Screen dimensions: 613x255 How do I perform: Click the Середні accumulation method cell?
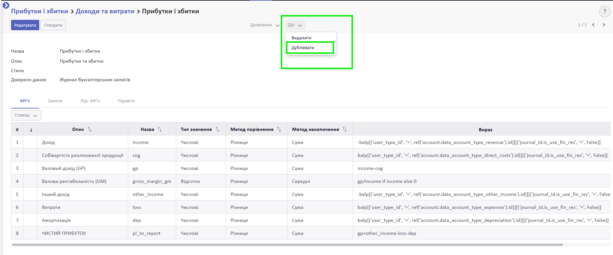click(320, 181)
